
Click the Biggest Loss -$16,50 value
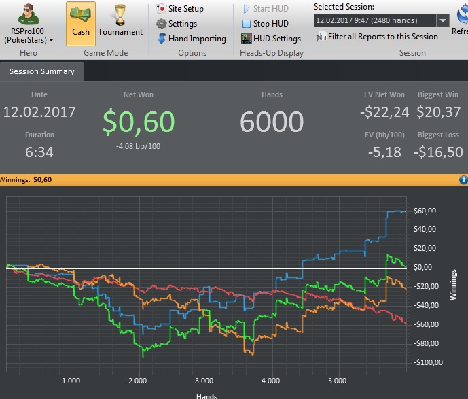438,152
